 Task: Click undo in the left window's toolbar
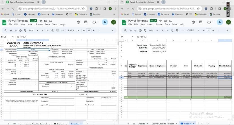click(x=11, y=31)
